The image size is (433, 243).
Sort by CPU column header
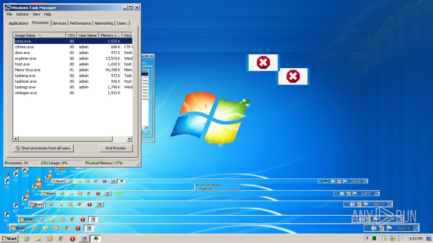pyautogui.click(x=71, y=35)
